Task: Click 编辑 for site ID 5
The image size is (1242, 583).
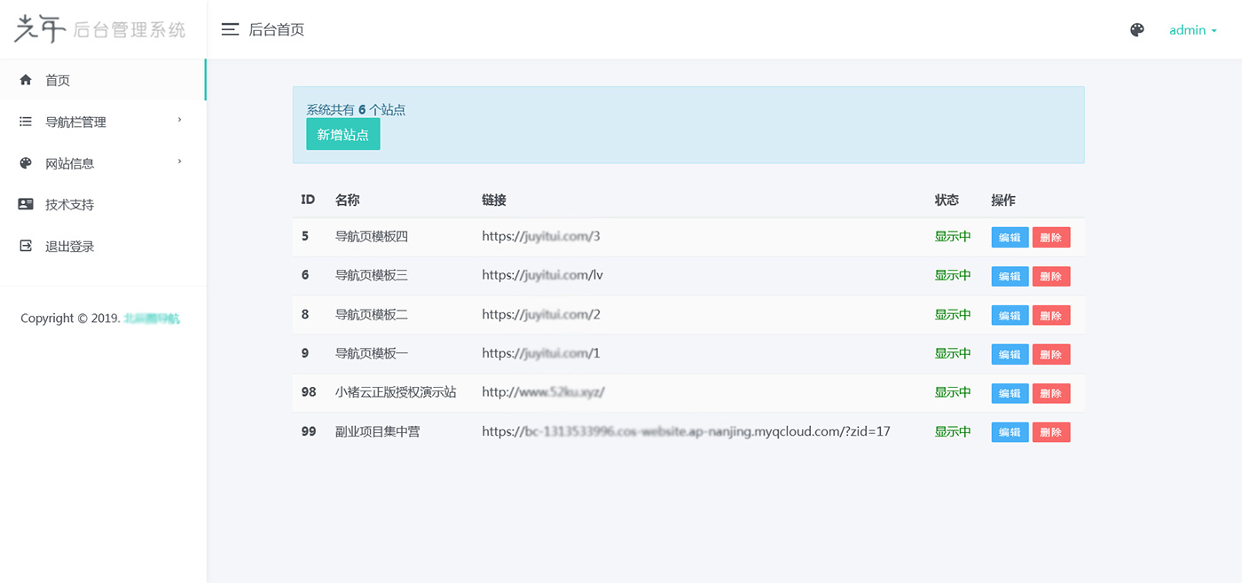Action: [1009, 237]
